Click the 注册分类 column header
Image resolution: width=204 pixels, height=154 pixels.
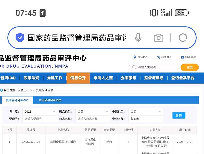(x=128, y=130)
